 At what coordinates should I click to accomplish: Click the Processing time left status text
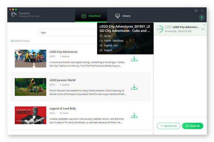(178, 31)
